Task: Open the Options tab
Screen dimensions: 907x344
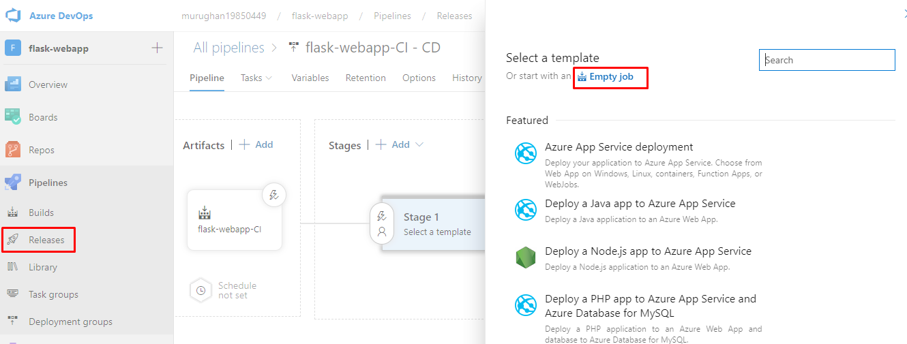Action: click(419, 78)
